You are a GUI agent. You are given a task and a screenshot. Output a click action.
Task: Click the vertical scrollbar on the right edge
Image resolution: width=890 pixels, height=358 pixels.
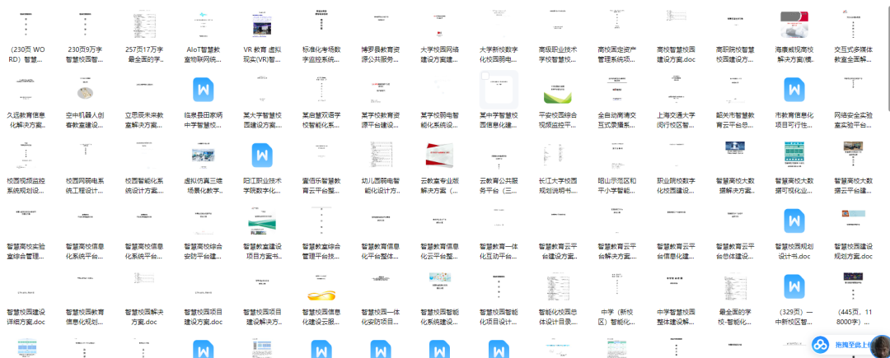click(888, 57)
